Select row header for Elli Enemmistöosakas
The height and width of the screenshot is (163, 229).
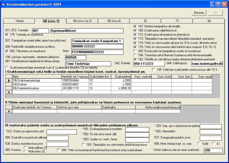coord(9,88)
